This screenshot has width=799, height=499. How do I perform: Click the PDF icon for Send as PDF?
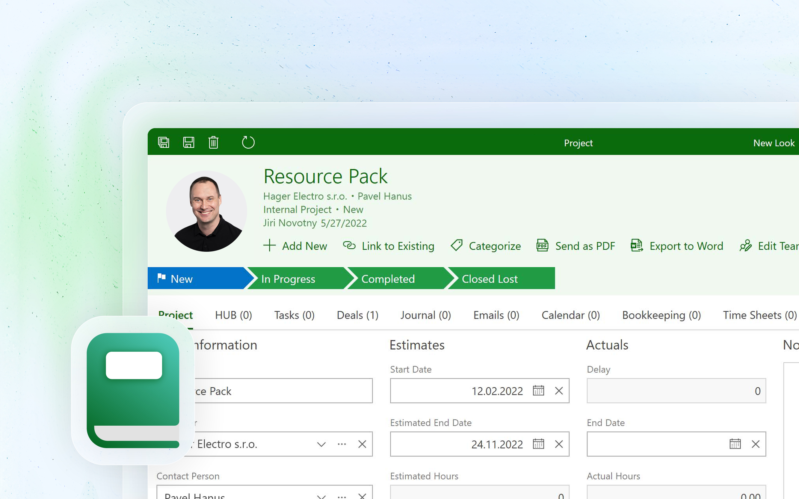[542, 245]
